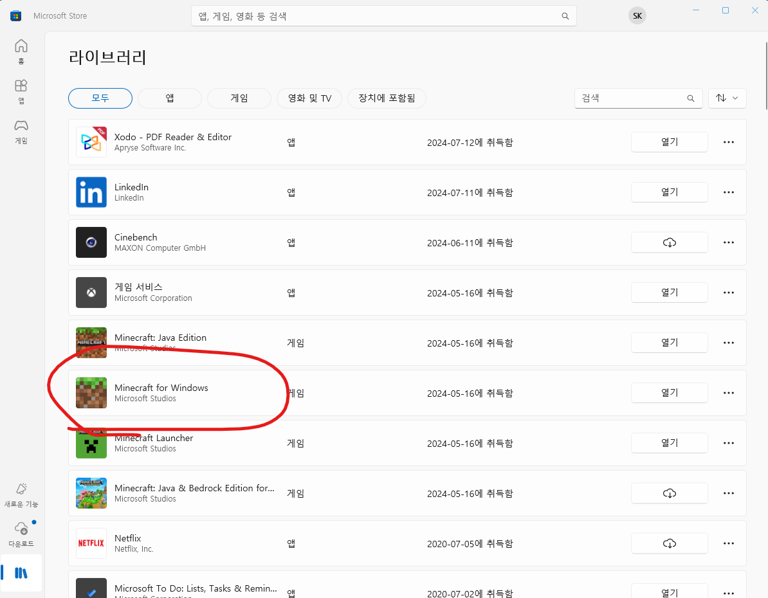This screenshot has height=598, width=768.
Task: Click the Netflix title text
Action: (x=128, y=538)
